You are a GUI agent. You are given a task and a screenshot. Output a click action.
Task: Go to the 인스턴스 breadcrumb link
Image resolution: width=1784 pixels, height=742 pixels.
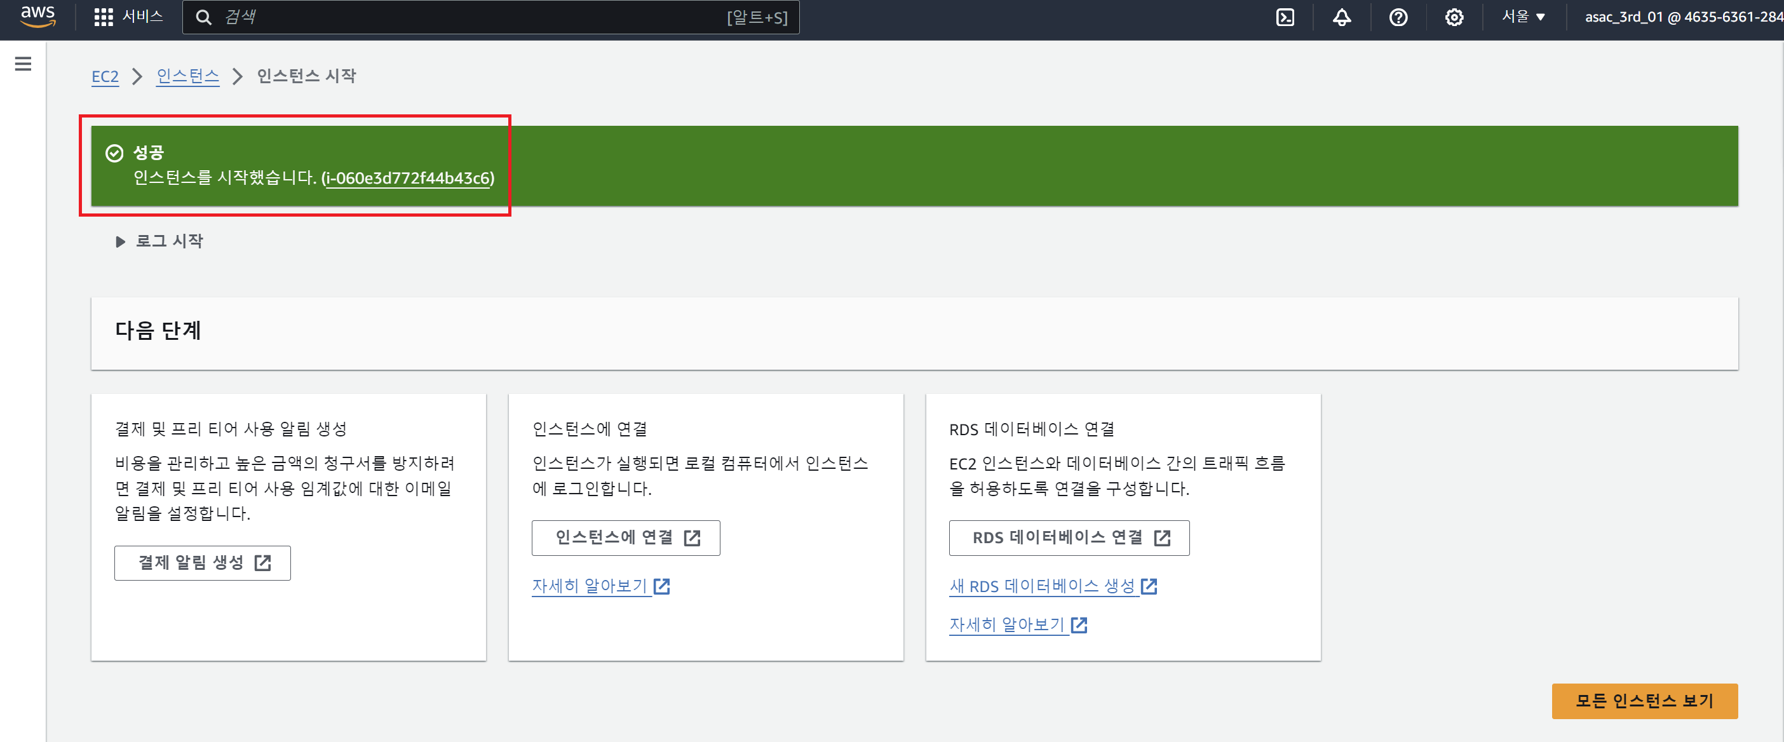coord(187,76)
